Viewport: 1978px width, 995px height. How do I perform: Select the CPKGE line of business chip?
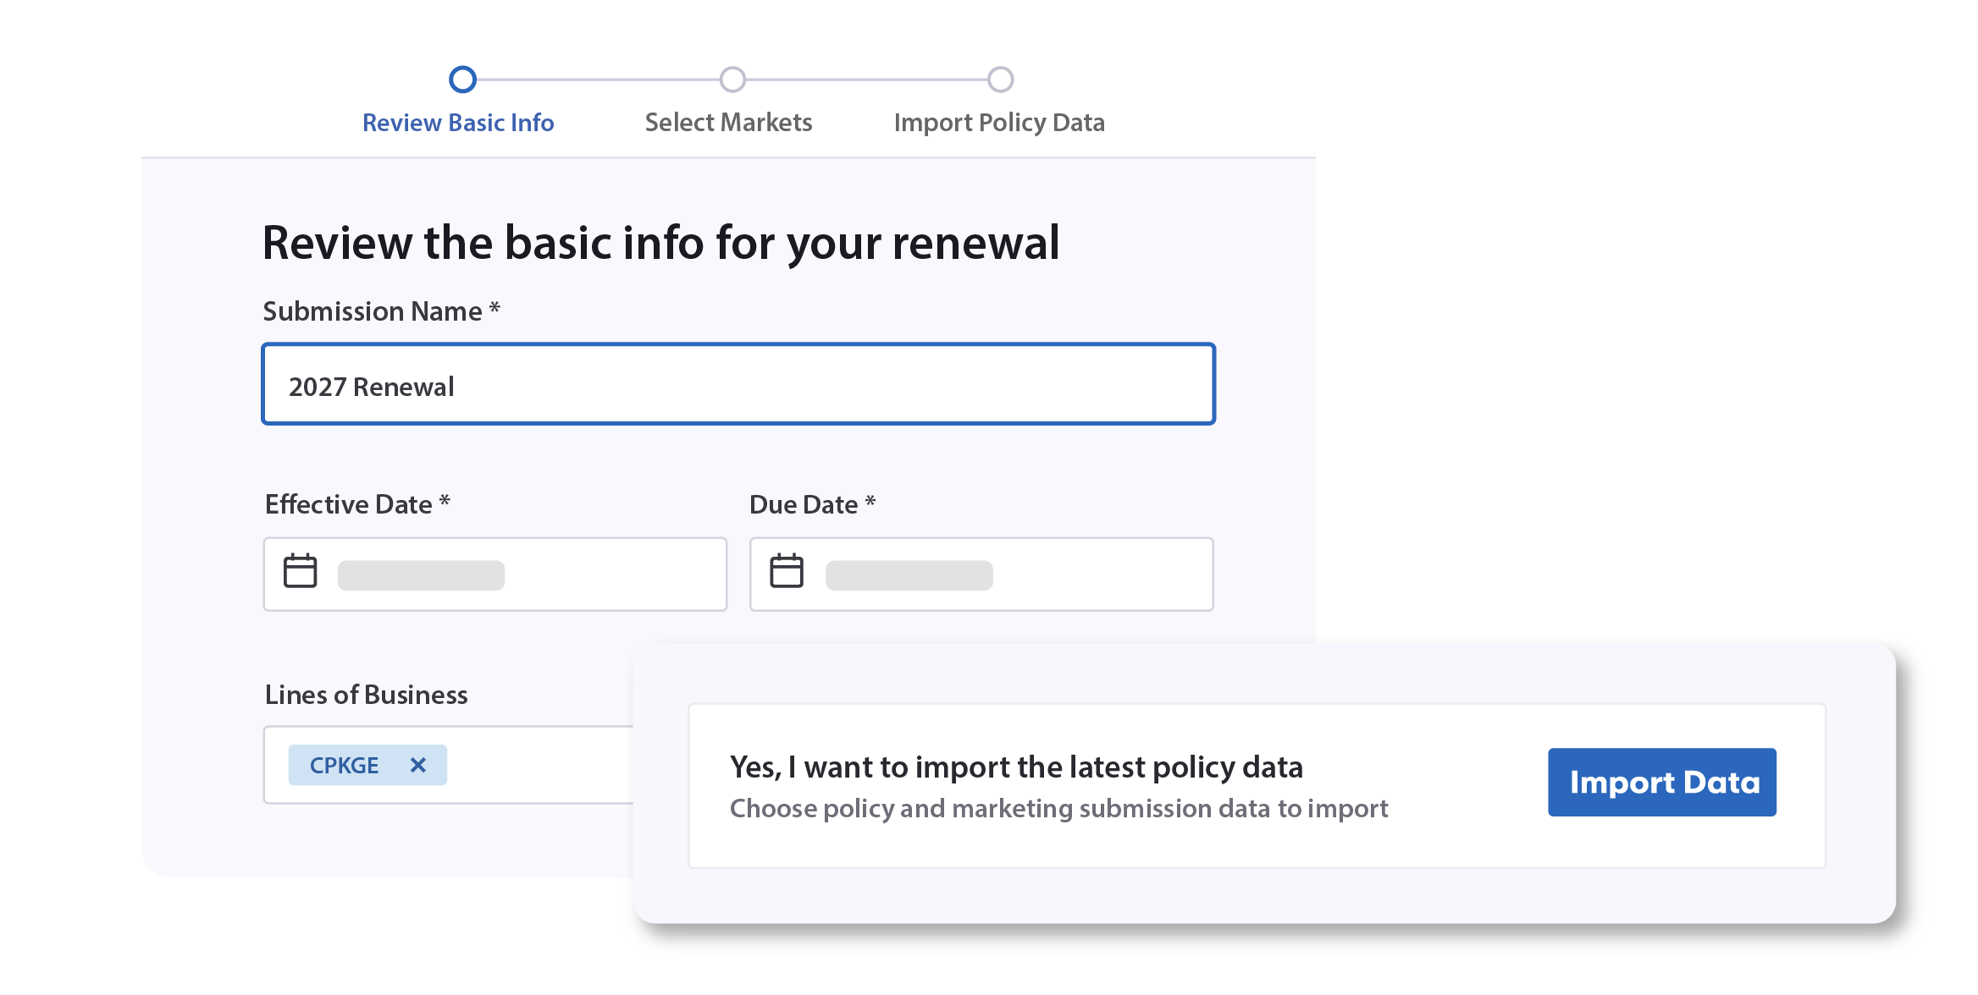point(367,765)
